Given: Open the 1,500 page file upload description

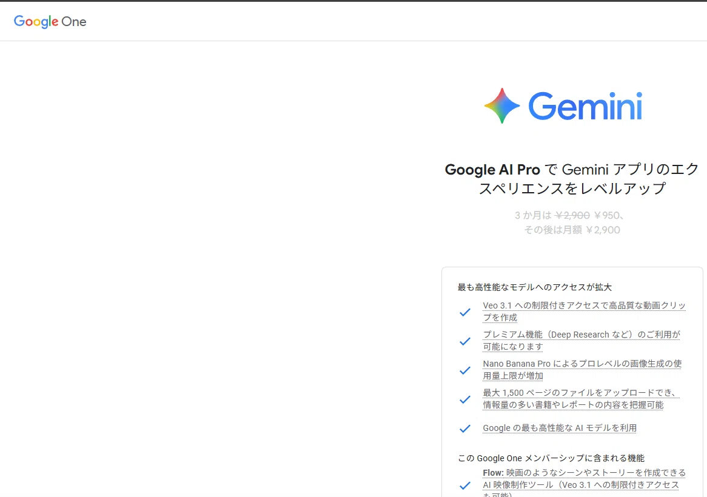Looking at the screenshot, I should pyautogui.click(x=581, y=399).
